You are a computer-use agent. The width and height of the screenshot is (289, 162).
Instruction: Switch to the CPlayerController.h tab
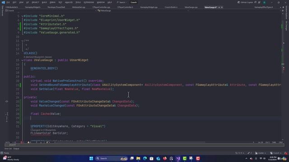pyautogui.click(x=125, y=7)
